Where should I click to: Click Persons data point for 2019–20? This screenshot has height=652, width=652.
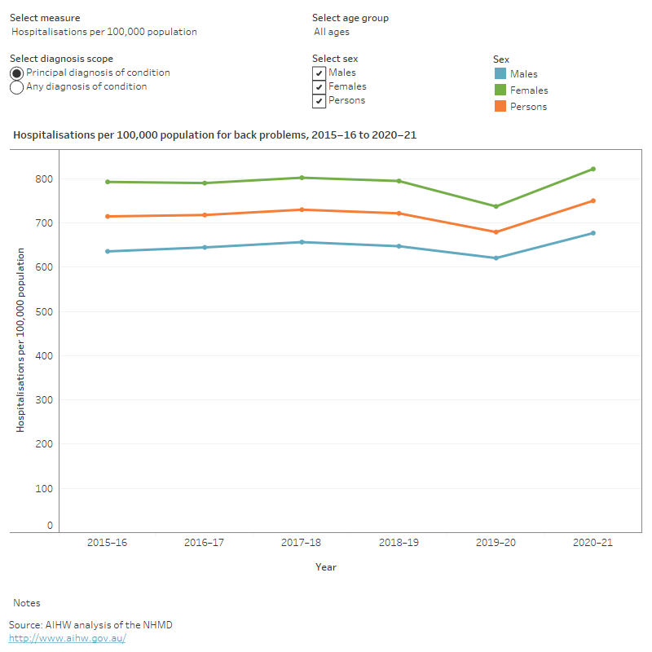tap(496, 232)
